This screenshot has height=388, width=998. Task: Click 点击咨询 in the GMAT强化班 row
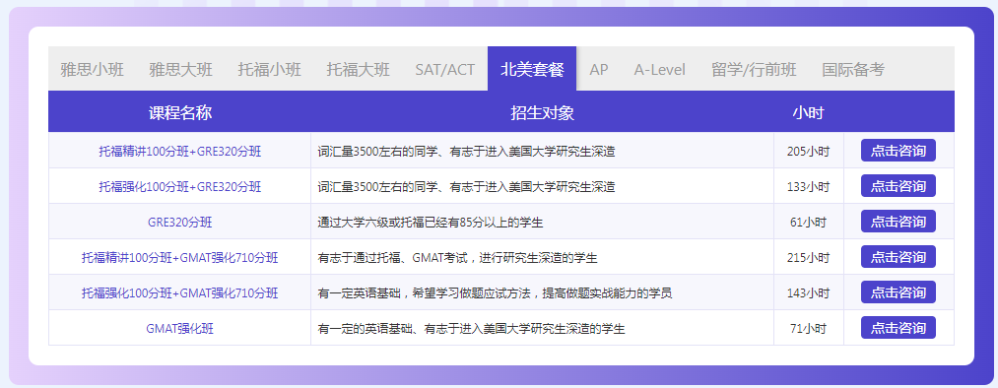tap(898, 328)
